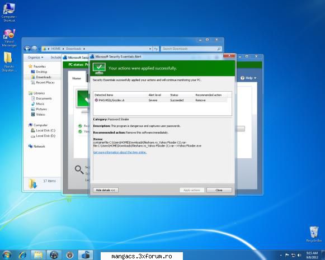Open the Windows Start menu
Image resolution: width=325 pixels, height=260 pixels.
(7, 255)
